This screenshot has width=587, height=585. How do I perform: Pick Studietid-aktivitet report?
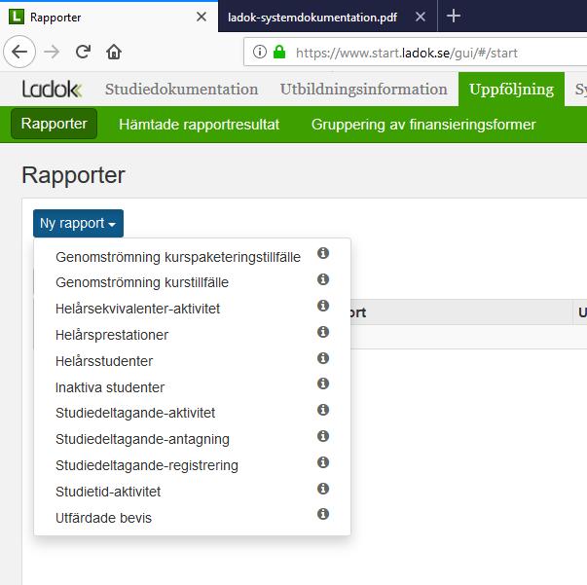click(x=108, y=492)
